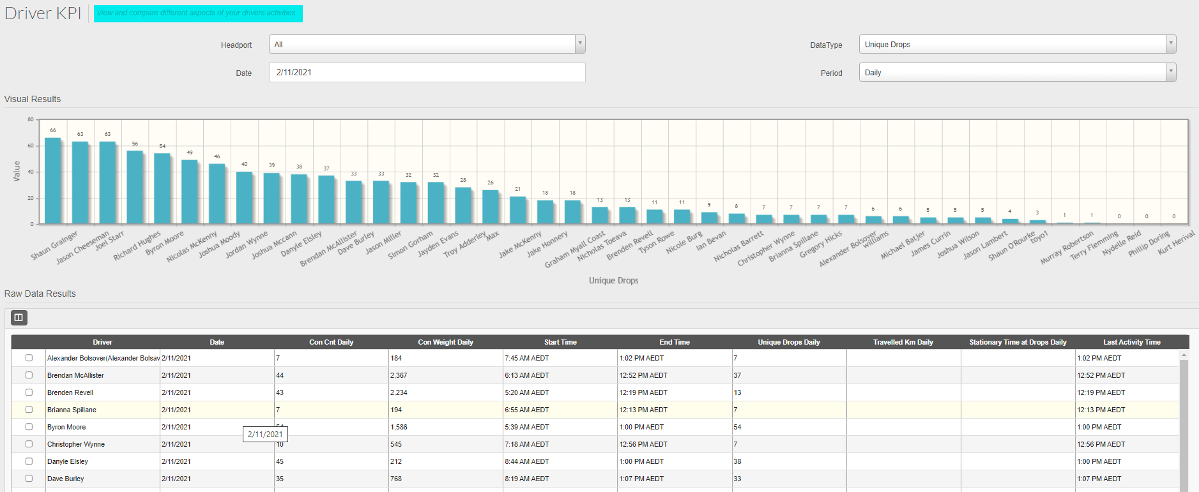Click the Visual Results section heading
The height and width of the screenshot is (492, 1199).
(33, 99)
